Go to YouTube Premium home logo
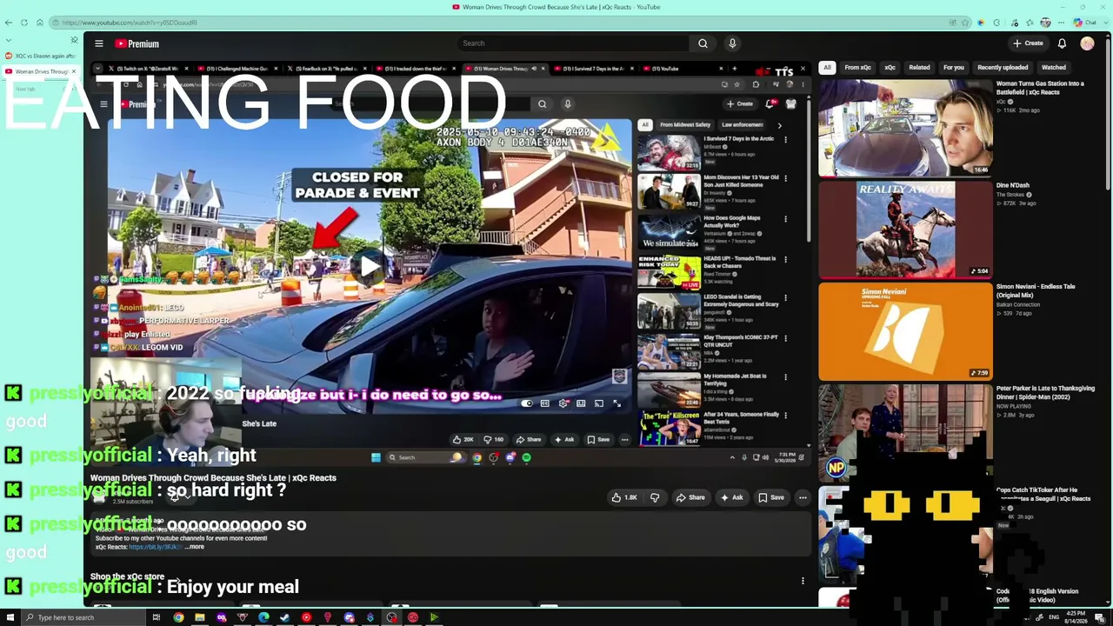The image size is (1113, 626). [138, 43]
